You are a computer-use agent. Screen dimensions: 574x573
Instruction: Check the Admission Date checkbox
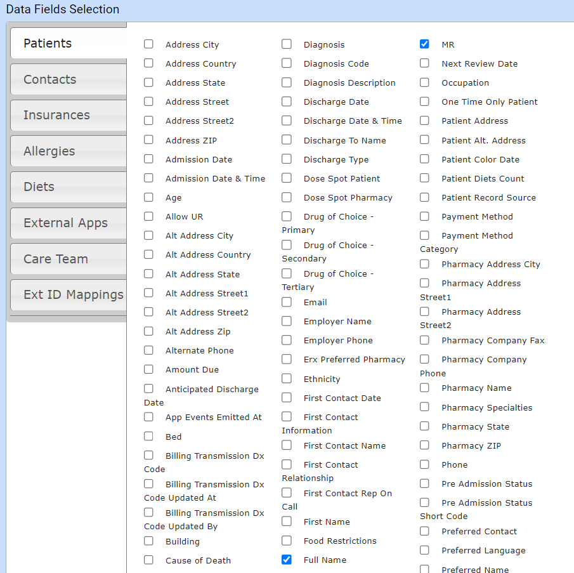point(148,159)
